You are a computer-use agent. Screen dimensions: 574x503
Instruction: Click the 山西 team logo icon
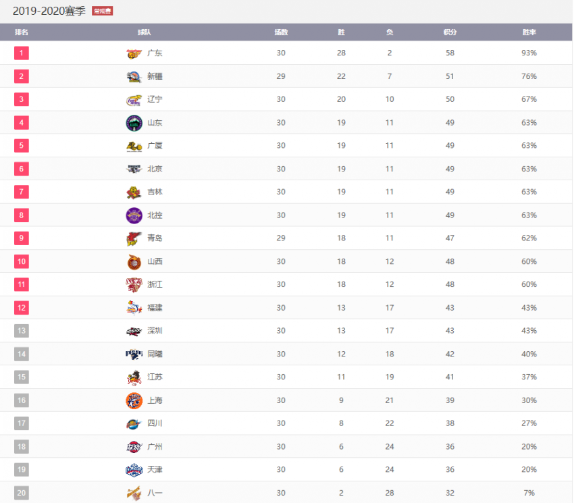pos(134,262)
